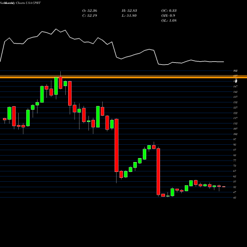Click the 57 price axis label
The height and width of the screenshot is (247, 247).
[235, 182]
